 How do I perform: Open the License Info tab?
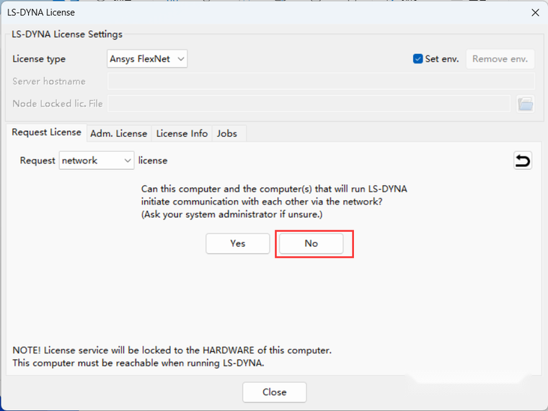coord(182,134)
